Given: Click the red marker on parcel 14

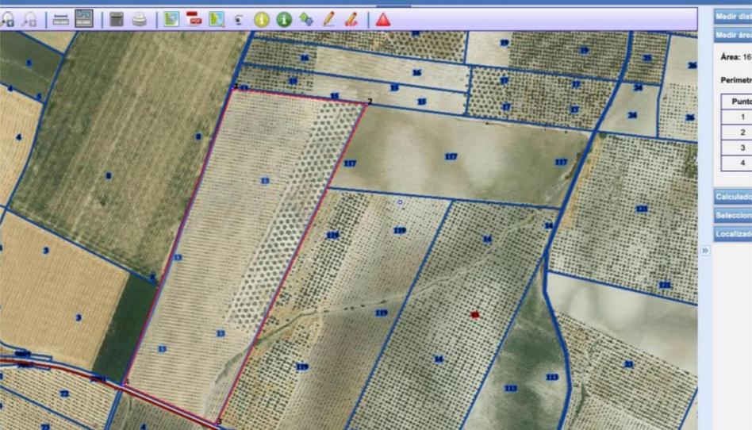Looking at the screenshot, I should [x=474, y=315].
